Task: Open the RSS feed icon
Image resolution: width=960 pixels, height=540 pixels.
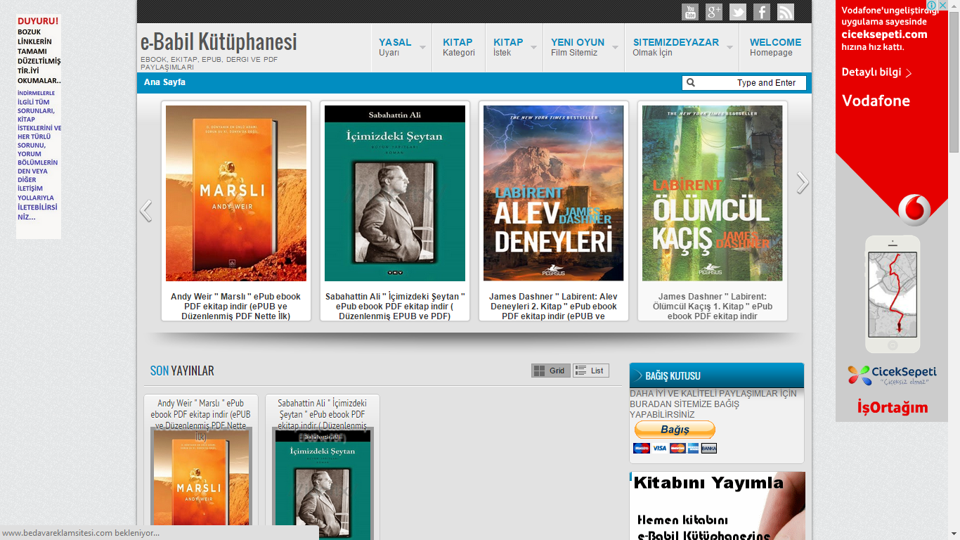Action: point(786,12)
